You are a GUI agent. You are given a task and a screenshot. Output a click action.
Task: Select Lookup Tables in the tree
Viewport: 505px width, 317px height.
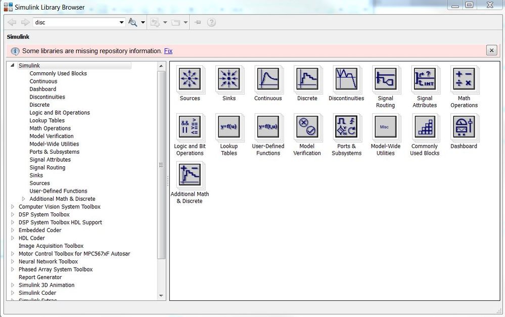tap(47, 120)
